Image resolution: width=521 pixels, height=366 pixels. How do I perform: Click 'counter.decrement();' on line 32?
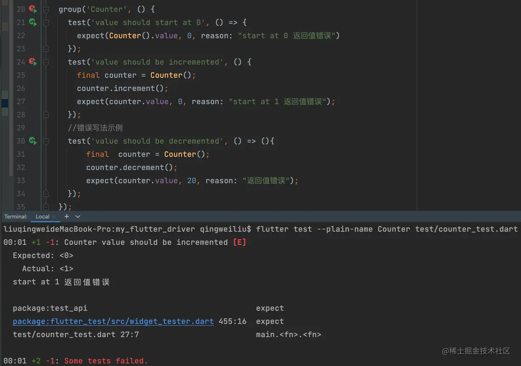click(132, 167)
